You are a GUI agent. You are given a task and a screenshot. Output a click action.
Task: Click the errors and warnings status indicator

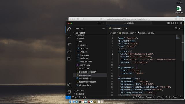[x=76, y=97]
